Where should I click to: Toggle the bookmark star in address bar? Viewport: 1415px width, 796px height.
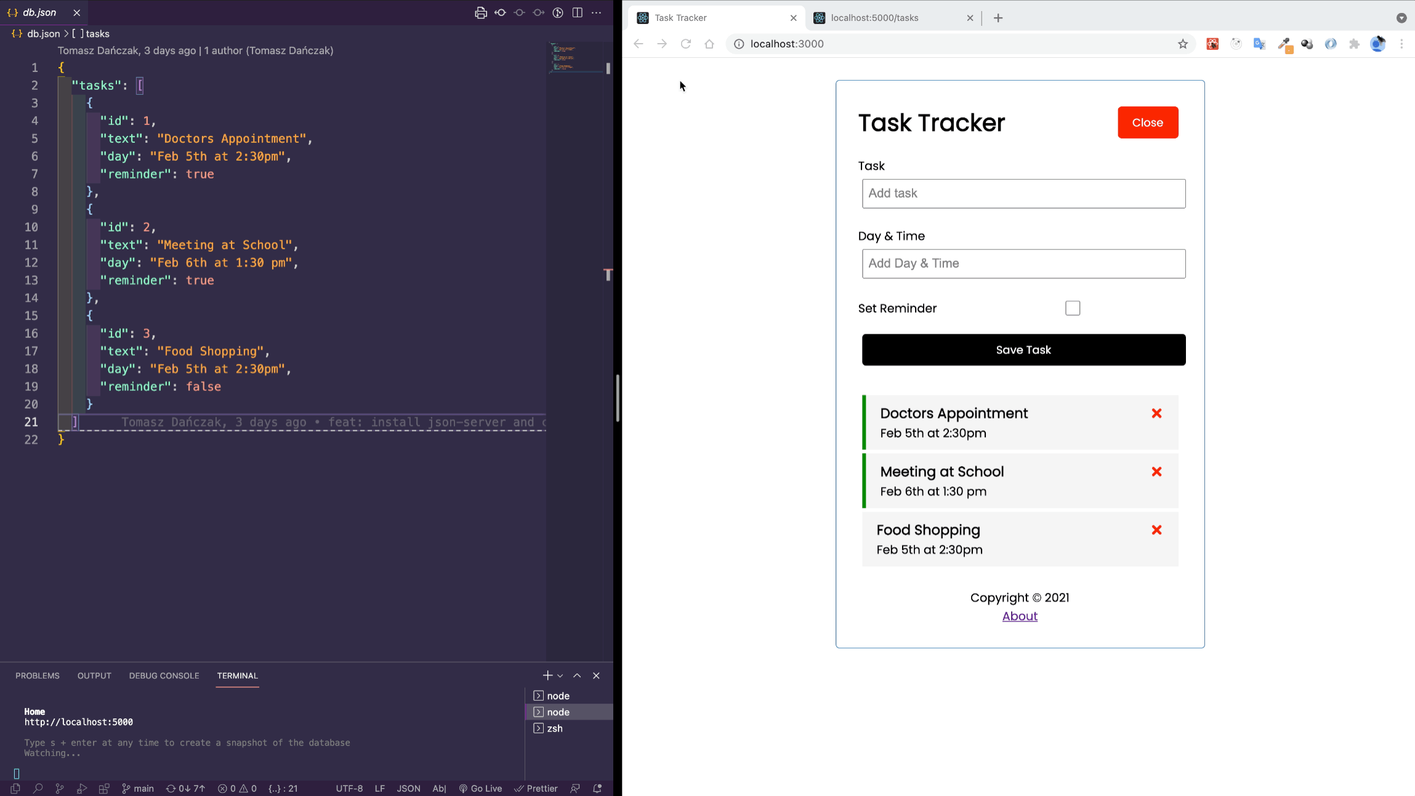1182,44
